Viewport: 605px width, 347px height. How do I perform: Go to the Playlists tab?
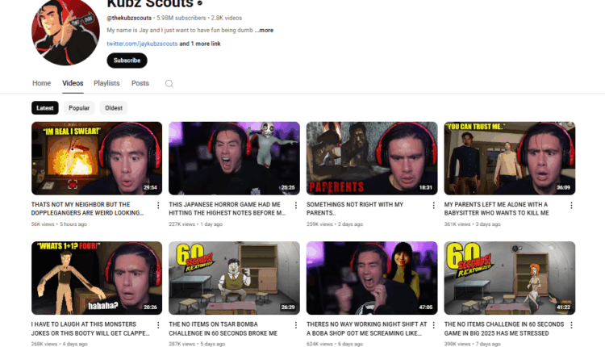point(106,83)
